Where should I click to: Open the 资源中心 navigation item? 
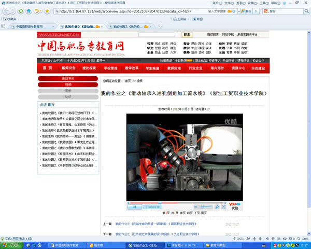click(x=238, y=68)
